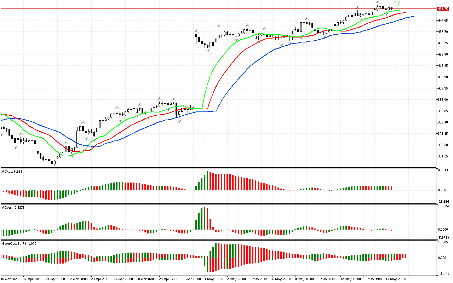The height and width of the screenshot is (283, 453).
Task: Select the last candlestick on the chart
Action: [x=392, y=8]
